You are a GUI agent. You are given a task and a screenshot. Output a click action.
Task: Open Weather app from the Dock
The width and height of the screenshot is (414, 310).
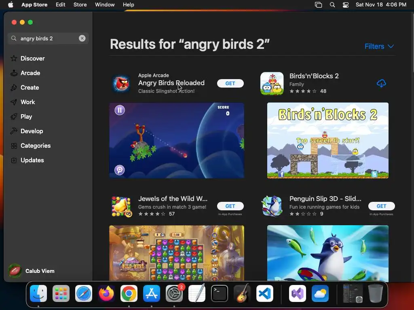(320, 293)
